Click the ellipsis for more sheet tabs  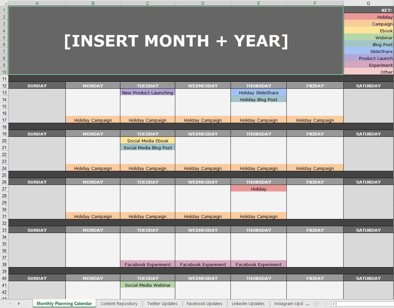click(x=308, y=304)
